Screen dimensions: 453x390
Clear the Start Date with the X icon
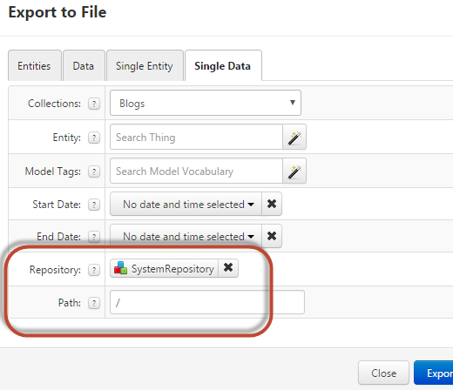pyautogui.click(x=272, y=204)
